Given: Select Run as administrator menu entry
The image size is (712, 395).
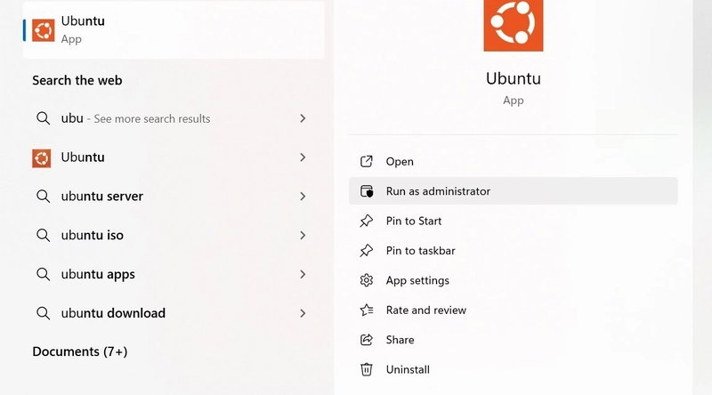Looking at the screenshot, I should click(x=514, y=191).
